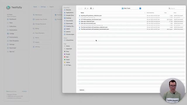Select iCloud Drive in the sidebar

point(70,40)
